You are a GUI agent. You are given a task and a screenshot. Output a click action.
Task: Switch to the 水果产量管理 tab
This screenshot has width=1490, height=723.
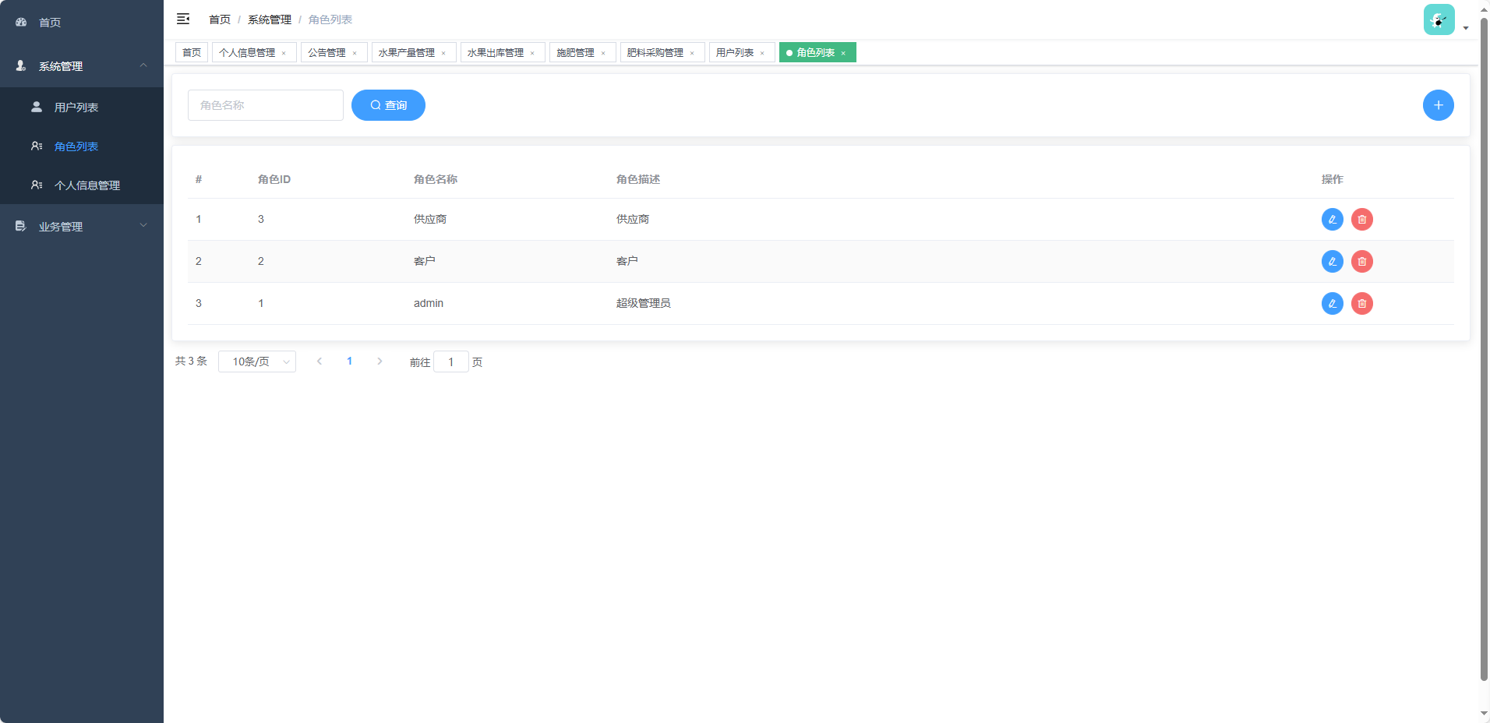click(x=407, y=53)
